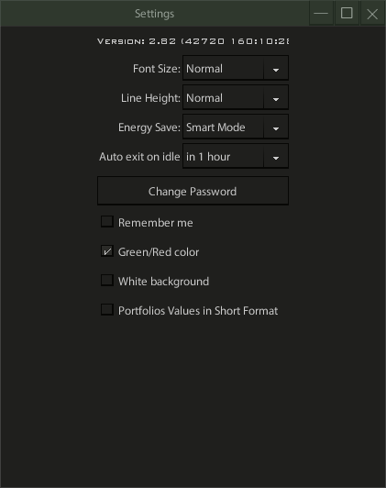Click the Settings title bar text
This screenshot has width=386, height=488.
point(155,14)
